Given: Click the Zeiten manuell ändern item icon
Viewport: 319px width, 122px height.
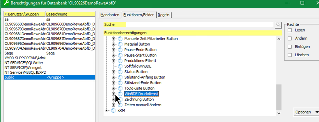Looking at the screenshot, I should [120, 105].
